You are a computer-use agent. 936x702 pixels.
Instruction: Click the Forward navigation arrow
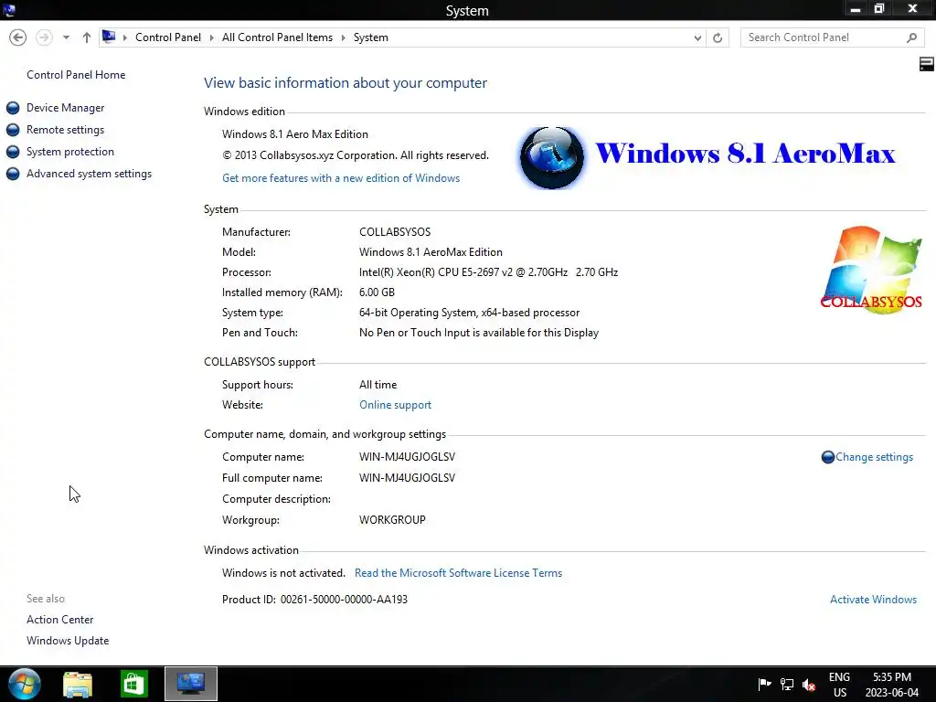pos(44,37)
